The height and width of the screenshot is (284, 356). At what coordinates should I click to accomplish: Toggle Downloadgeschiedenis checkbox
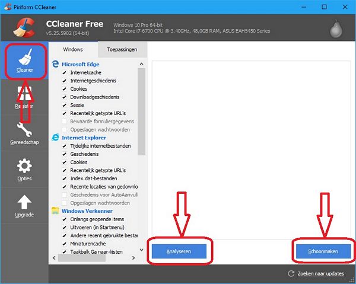[65, 97]
